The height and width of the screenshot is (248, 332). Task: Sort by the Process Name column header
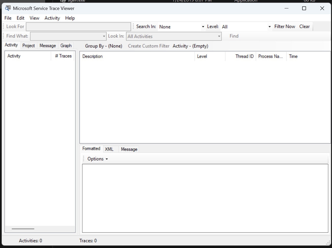271,56
